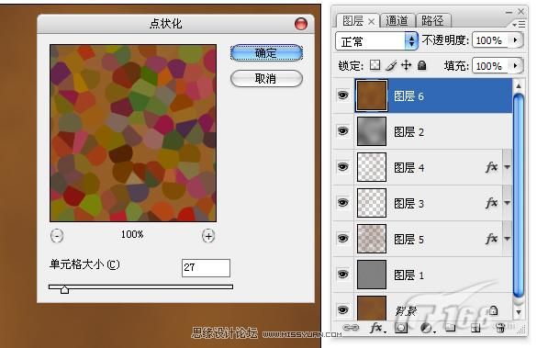
Task: Expand 图层 3 layer effects arrow
Action: (508, 203)
